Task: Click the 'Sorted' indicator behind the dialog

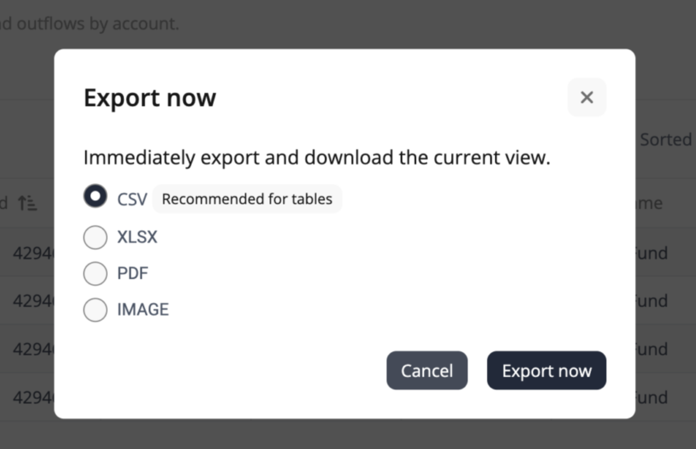Action: 666,140
